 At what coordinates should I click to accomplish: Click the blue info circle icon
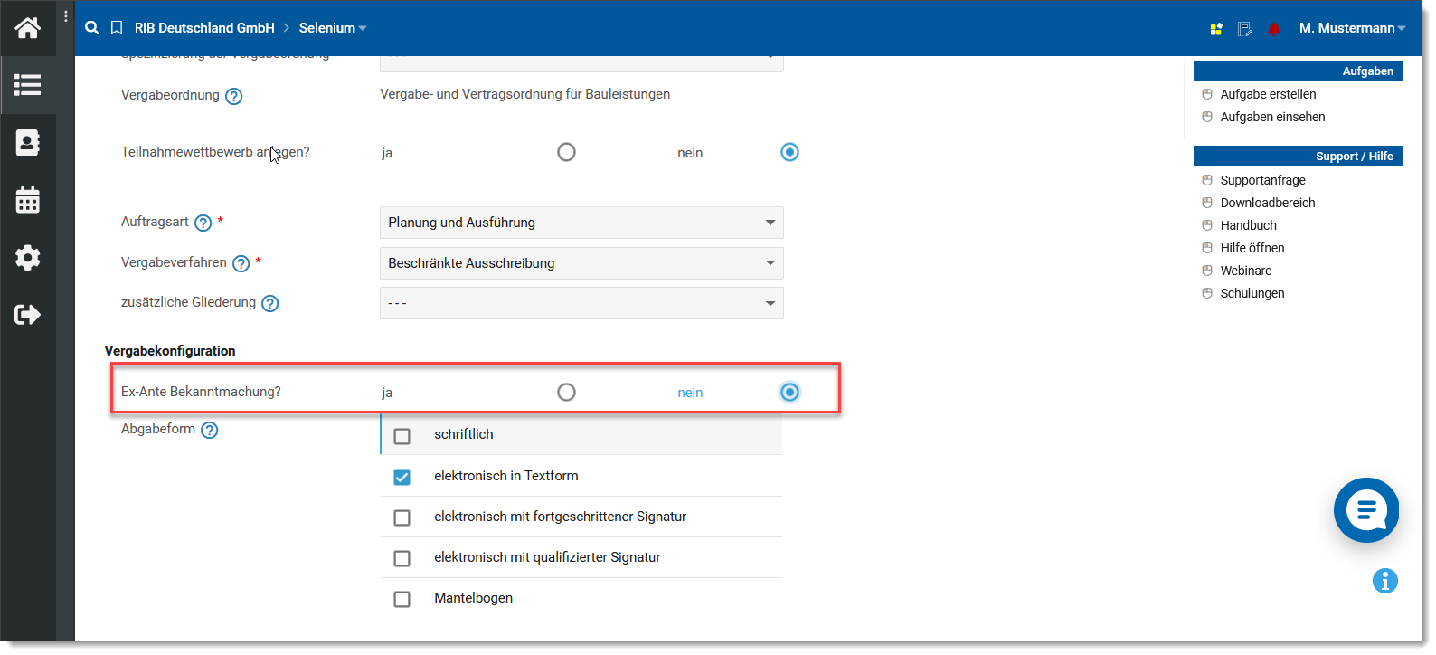tap(1384, 581)
